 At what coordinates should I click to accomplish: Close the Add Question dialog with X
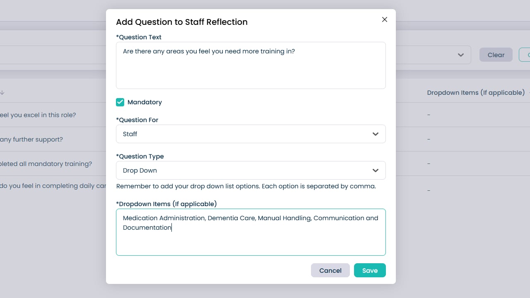click(385, 19)
